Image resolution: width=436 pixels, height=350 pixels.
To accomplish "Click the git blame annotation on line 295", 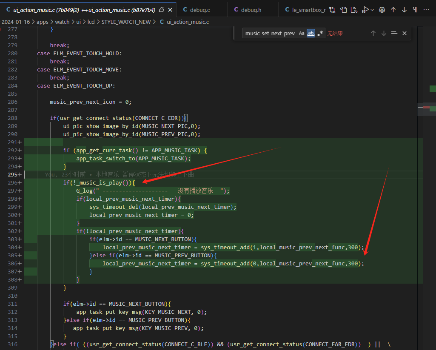I will point(119,175).
